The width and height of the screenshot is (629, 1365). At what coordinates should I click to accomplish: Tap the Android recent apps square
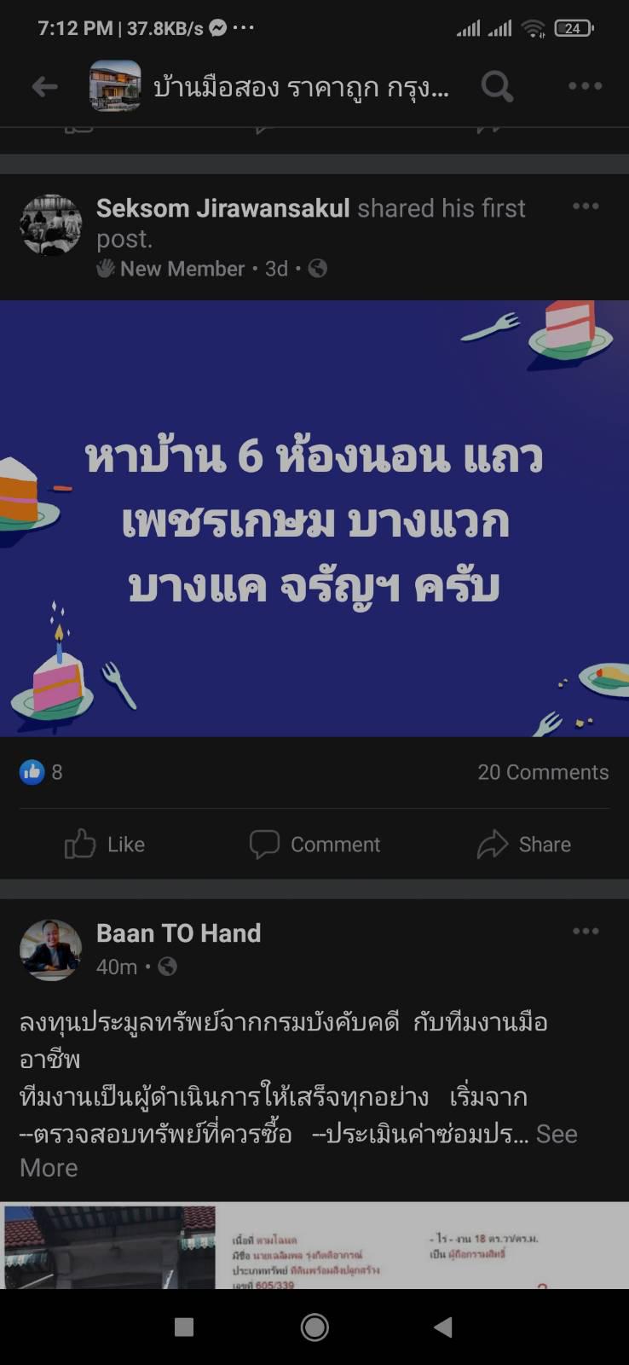183,1327
